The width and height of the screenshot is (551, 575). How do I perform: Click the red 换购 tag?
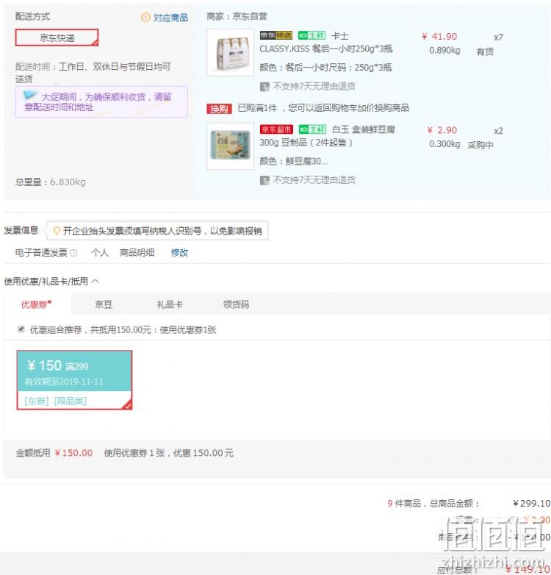coord(219,109)
